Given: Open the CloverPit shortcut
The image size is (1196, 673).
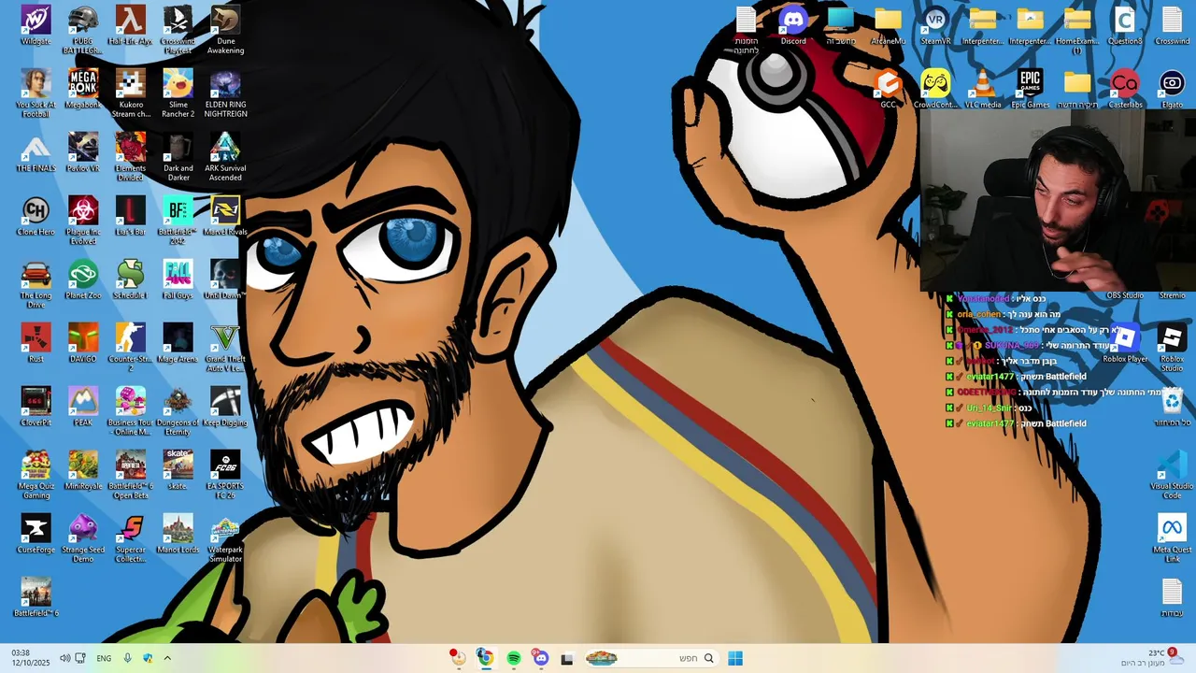Looking at the screenshot, I should click(36, 407).
